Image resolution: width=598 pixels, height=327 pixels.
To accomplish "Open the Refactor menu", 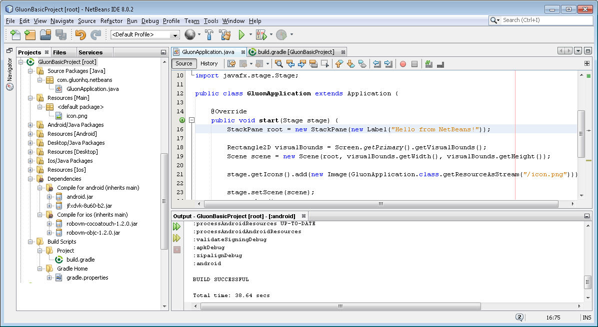I will pyautogui.click(x=111, y=21).
